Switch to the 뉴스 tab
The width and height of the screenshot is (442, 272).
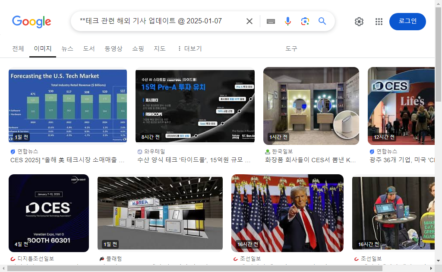[x=67, y=48]
